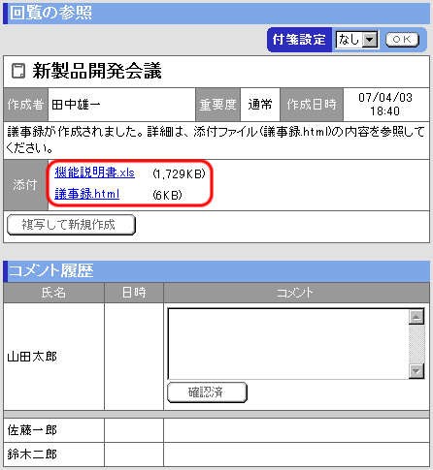Select the 佐藤一郎 row name

[32, 430]
